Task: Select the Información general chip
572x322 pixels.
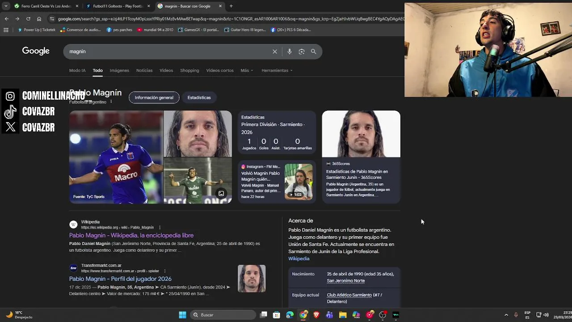Action: [154, 97]
